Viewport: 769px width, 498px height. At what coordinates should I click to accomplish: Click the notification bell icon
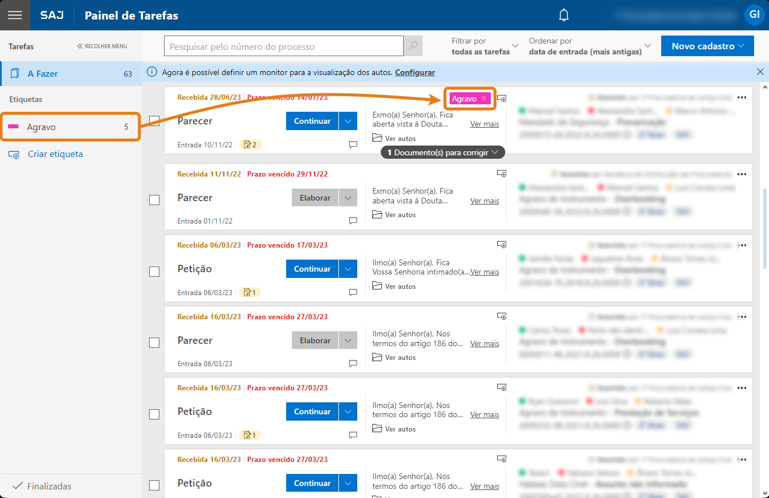(x=564, y=15)
